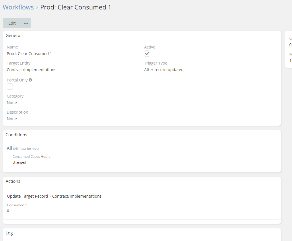The image size is (292, 241).
Task: Click the Target Entity value Contract/Implementations
Action: [x=32, y=70]
